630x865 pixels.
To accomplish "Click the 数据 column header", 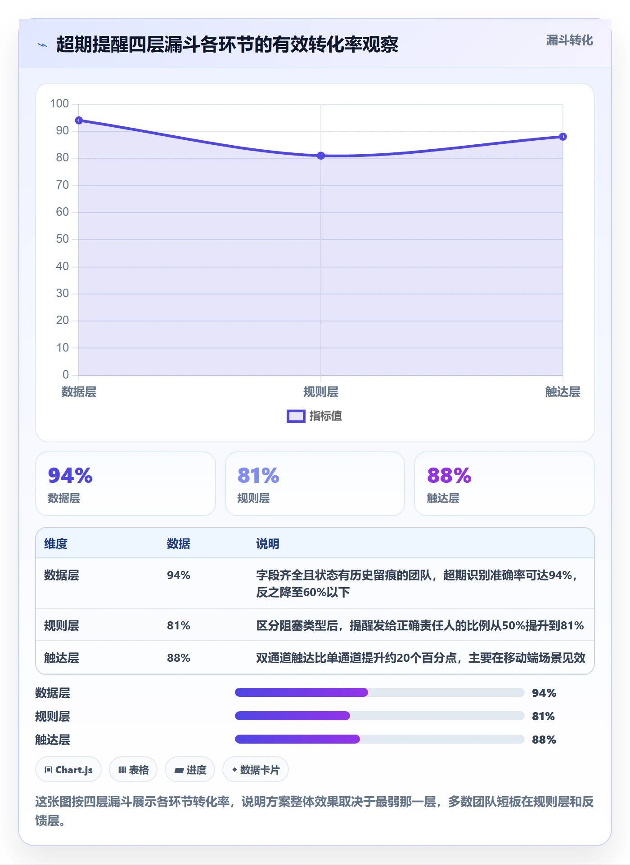I will point(179,544).
